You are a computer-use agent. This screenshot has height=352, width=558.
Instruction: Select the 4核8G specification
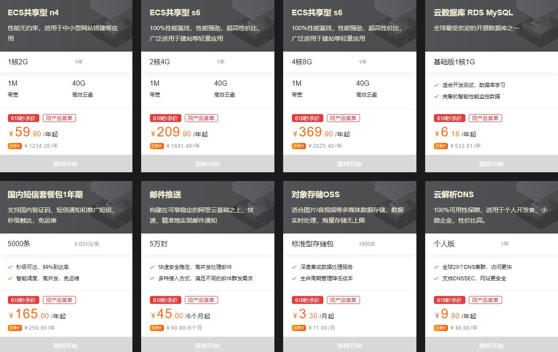302,62
